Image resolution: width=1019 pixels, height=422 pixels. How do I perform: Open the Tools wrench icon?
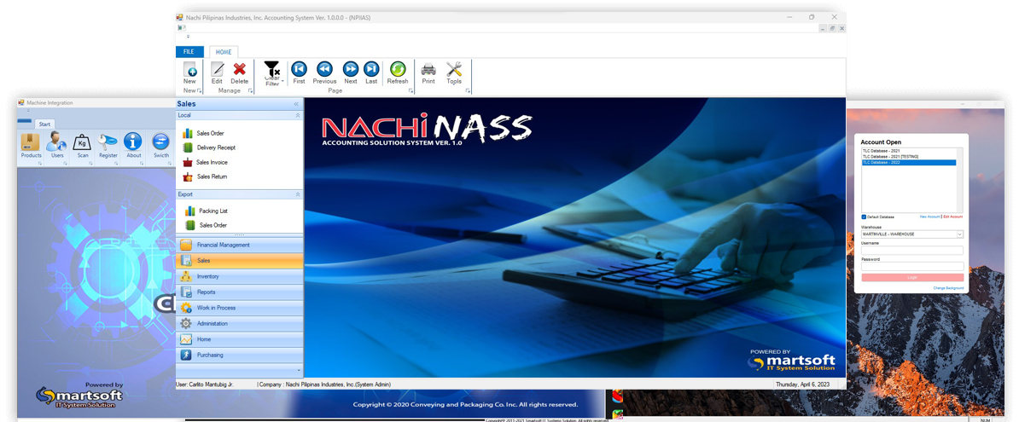coord(454,70)
